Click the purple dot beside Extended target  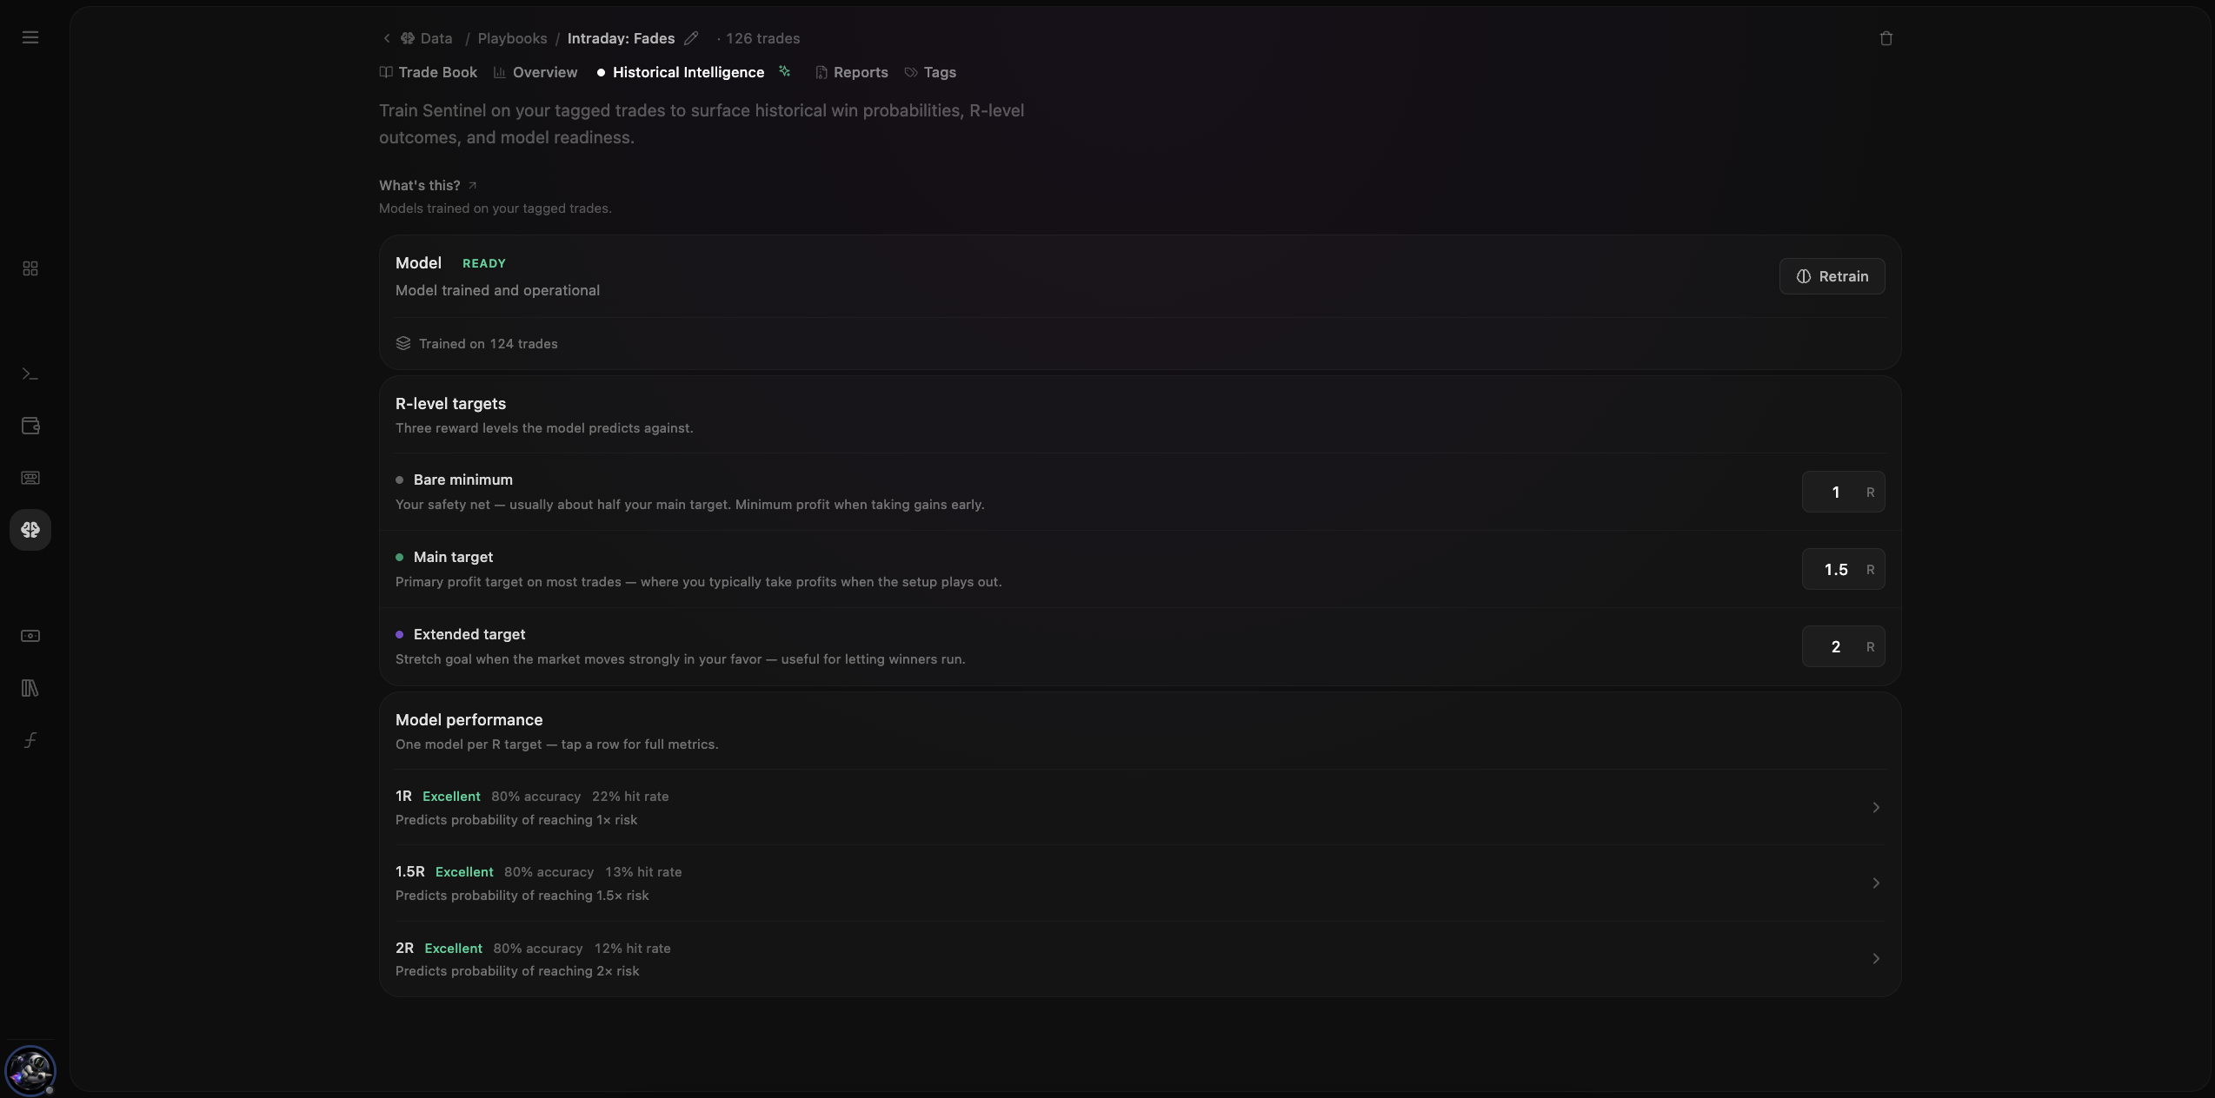click(400, 634)
